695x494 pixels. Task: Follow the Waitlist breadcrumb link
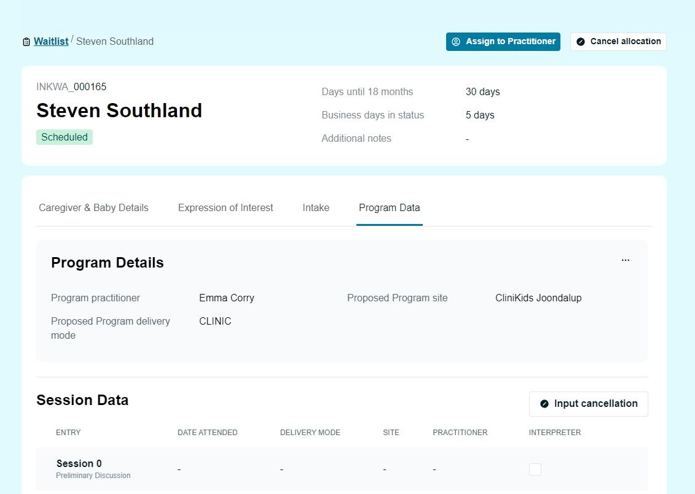tap(51, 42)
